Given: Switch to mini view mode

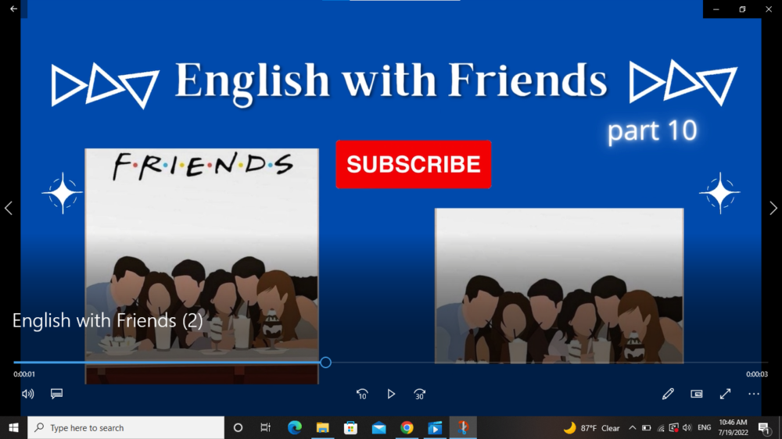Looking at the screenshot, I should click(697, 394).
